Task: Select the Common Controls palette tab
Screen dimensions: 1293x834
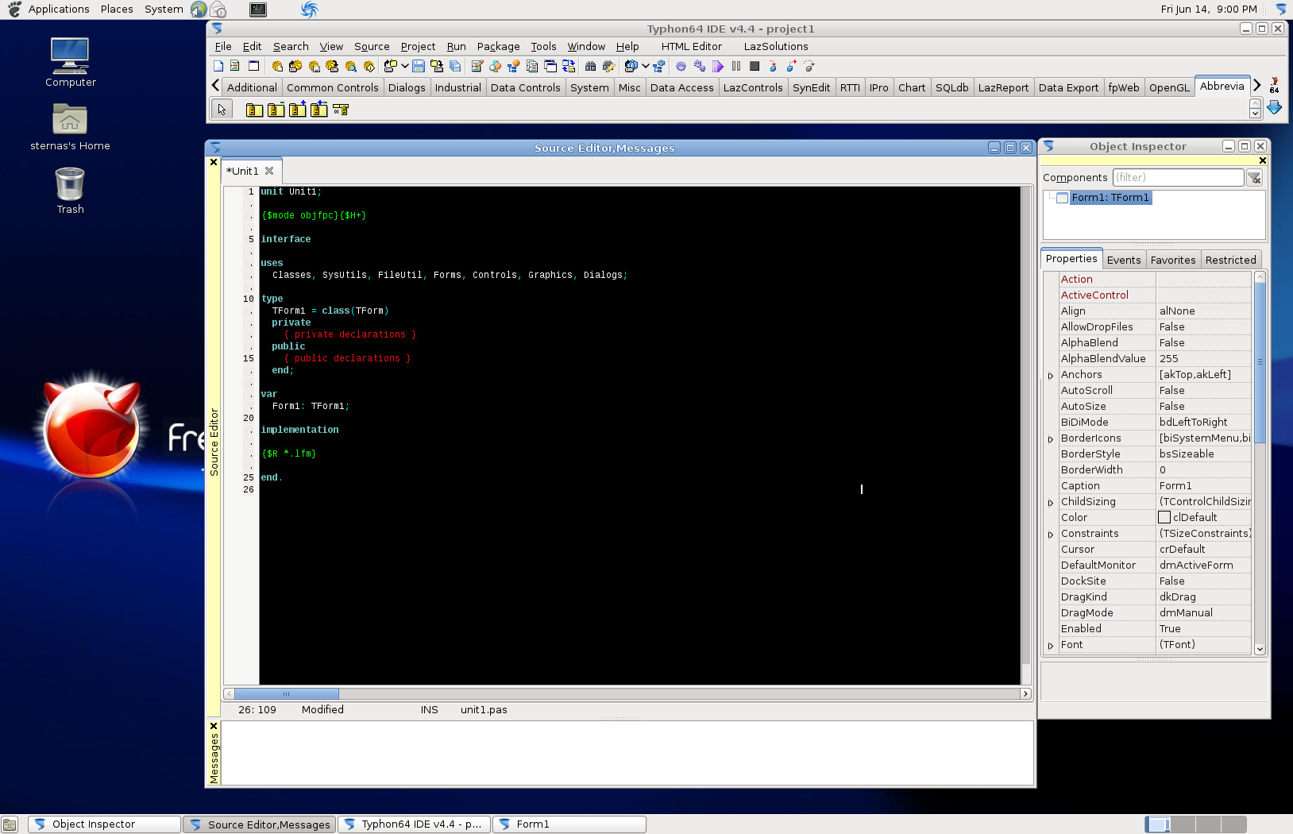Action: coord(332,87)
